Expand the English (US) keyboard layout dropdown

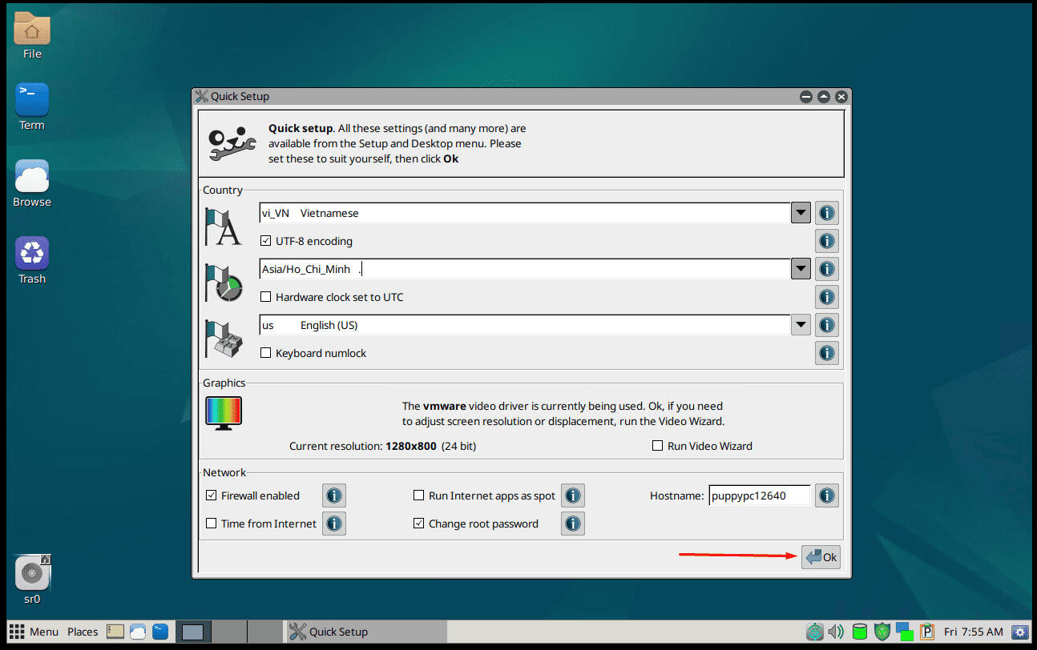pyautogui.click(x=800, y=325)
